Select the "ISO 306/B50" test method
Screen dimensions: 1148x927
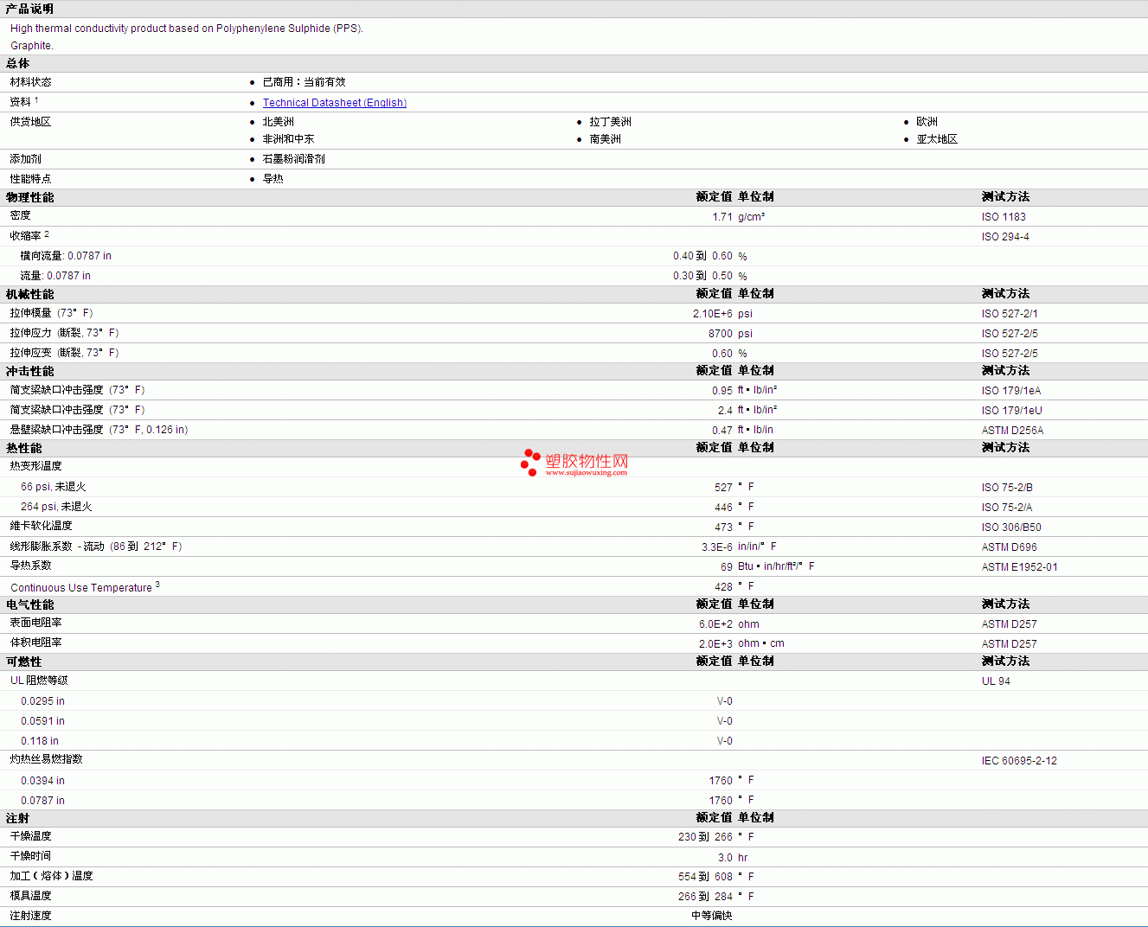1011,527
